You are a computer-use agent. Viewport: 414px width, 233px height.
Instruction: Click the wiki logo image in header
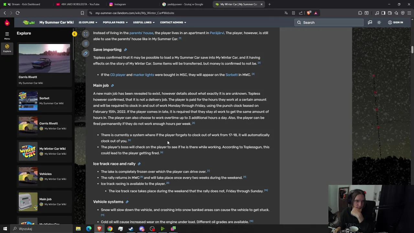(x=29, y=22)
